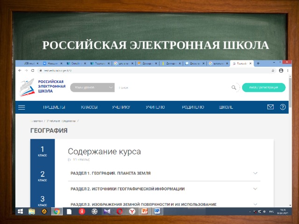Open the Предметы menu item

coord(54,107)
